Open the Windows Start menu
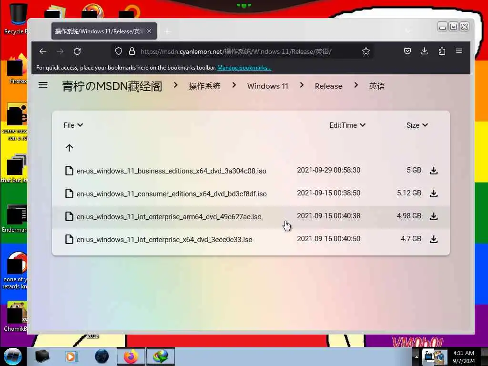The image size is (488, 366). coord(12,356)
